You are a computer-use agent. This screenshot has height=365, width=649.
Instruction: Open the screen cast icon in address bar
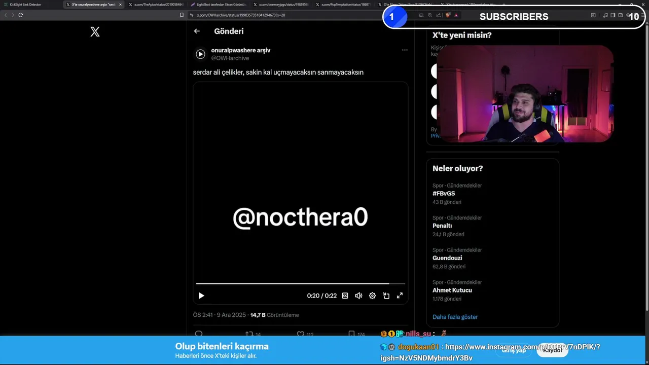421,15
